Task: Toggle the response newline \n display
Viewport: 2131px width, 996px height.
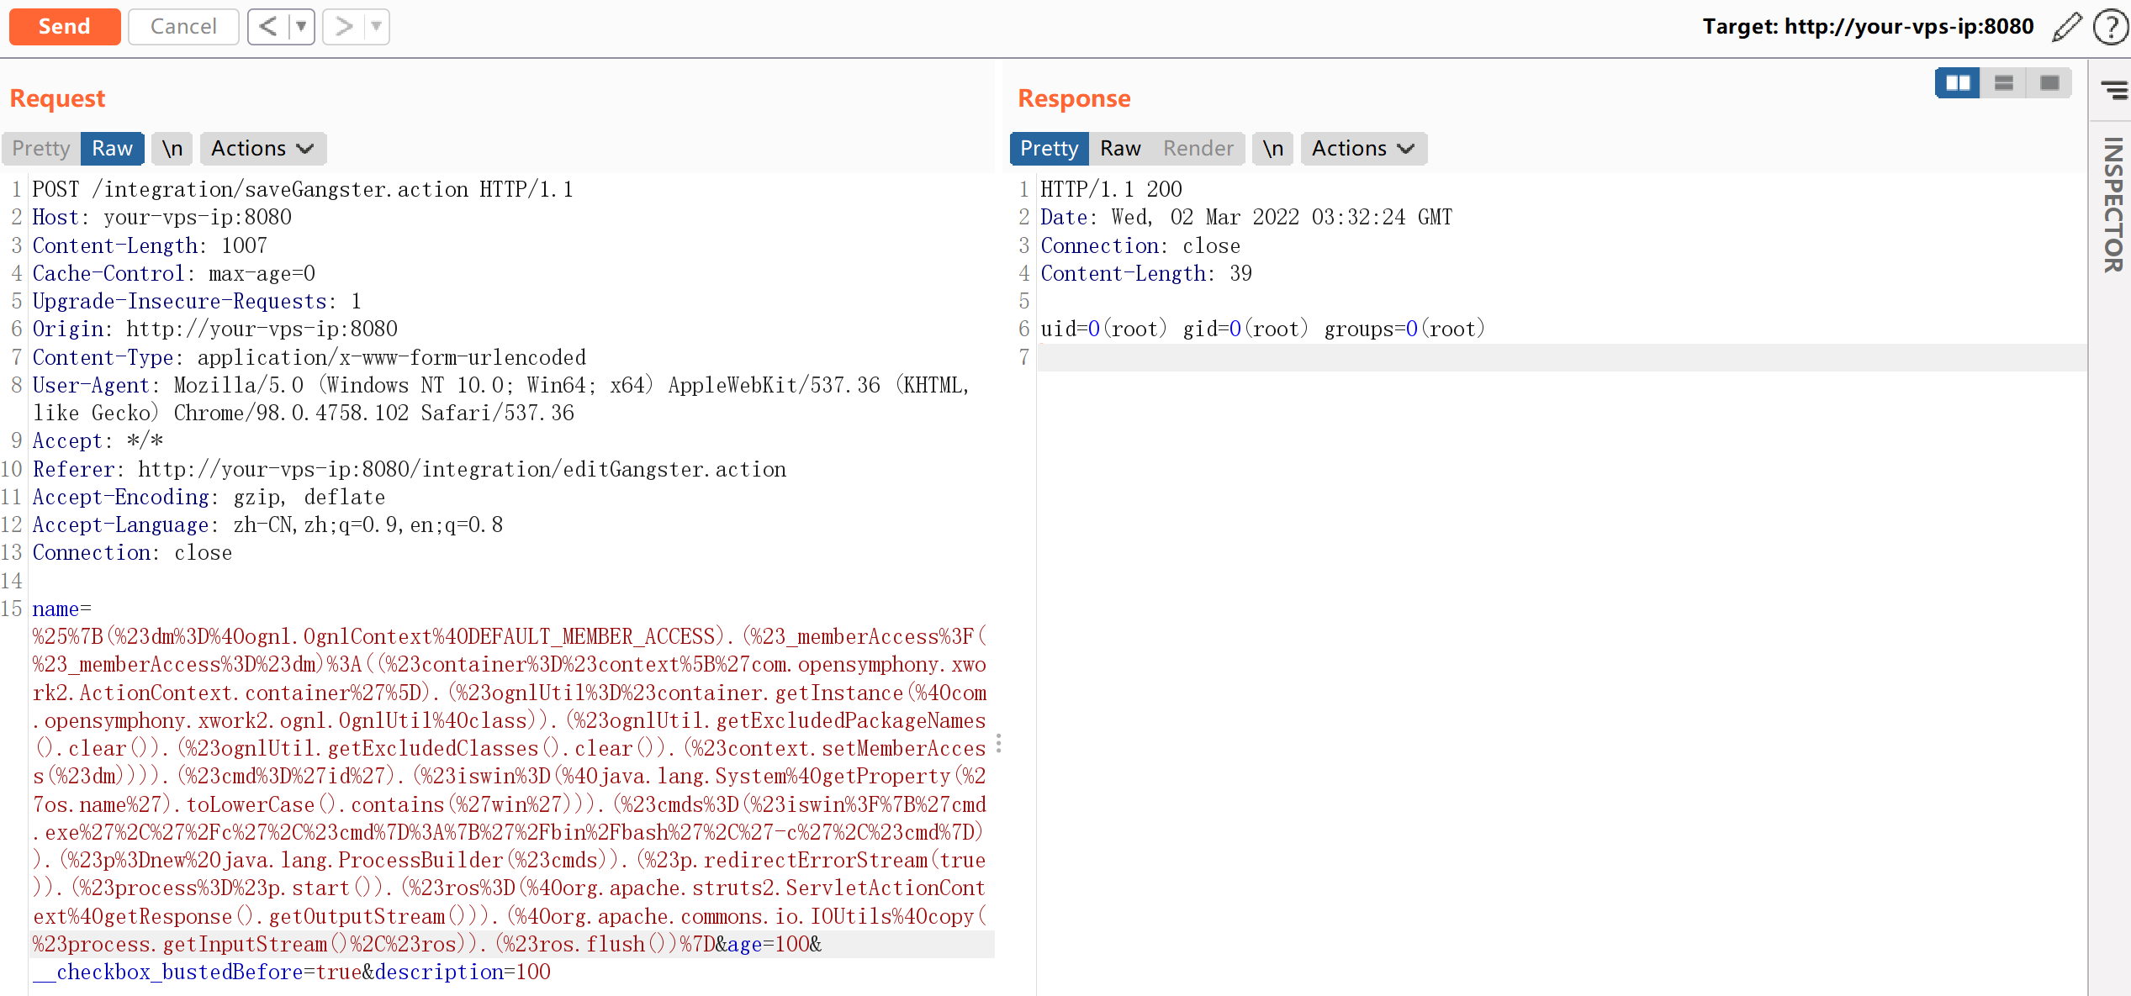Action: coord(1272,149)
